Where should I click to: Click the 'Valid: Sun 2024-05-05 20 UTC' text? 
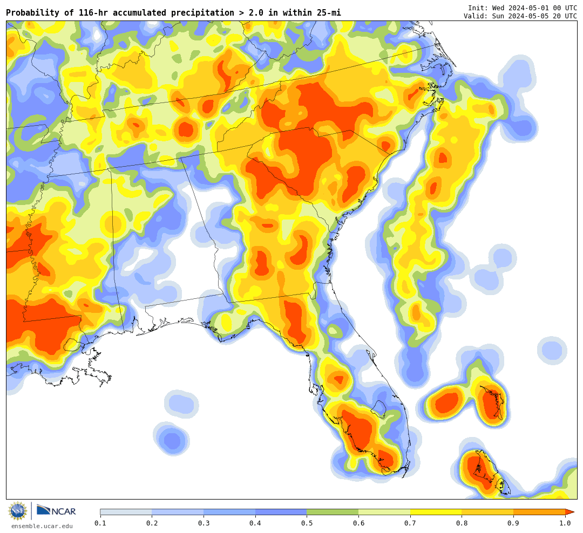(520, 16)
